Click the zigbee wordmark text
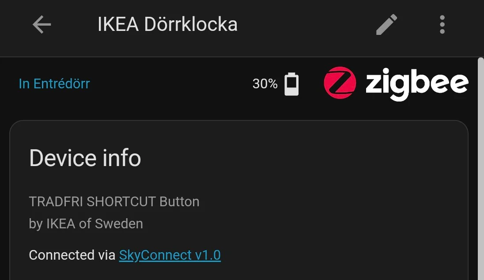Viewport: 484px width, 280px height. pos(417,84)
